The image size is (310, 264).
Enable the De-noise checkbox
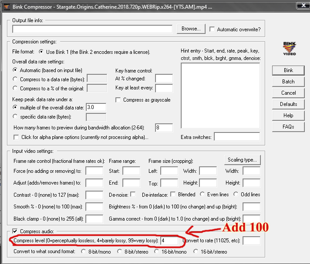(133, 195)
